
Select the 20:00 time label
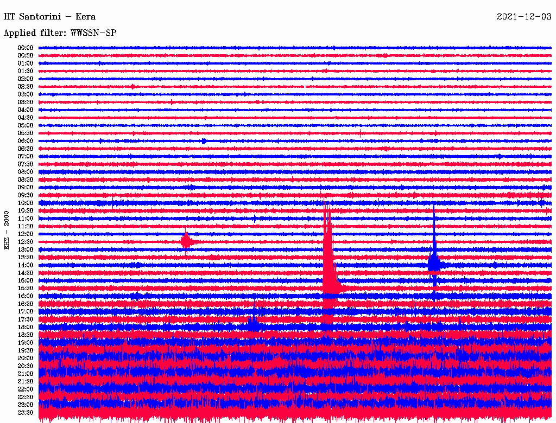(26, 358)
